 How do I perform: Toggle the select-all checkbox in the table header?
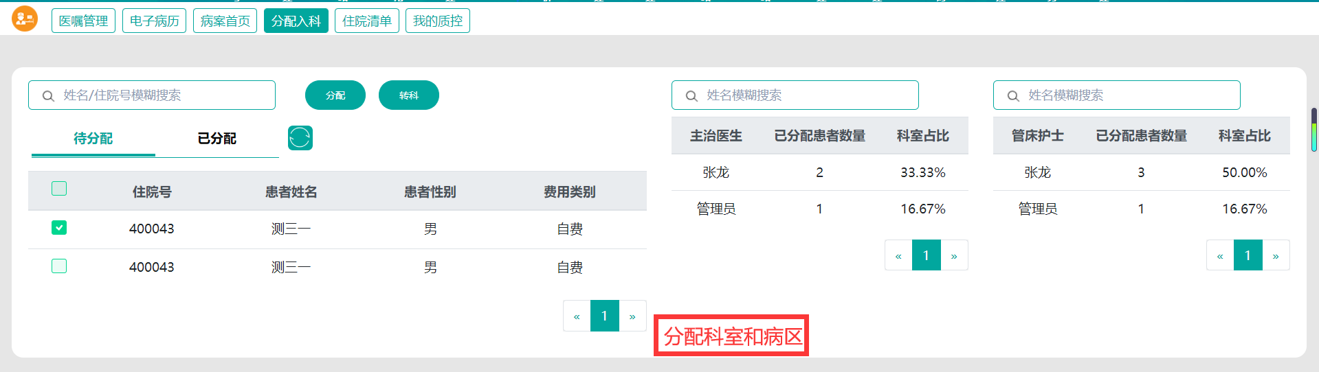tap(59, 188)
